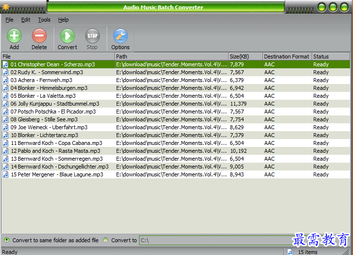The width and height of the screenshot is (353, 255).
Task: Select row '03 Achera - Fernweh.mp3'
Action: pyautogui.click(x=176, y=80)
